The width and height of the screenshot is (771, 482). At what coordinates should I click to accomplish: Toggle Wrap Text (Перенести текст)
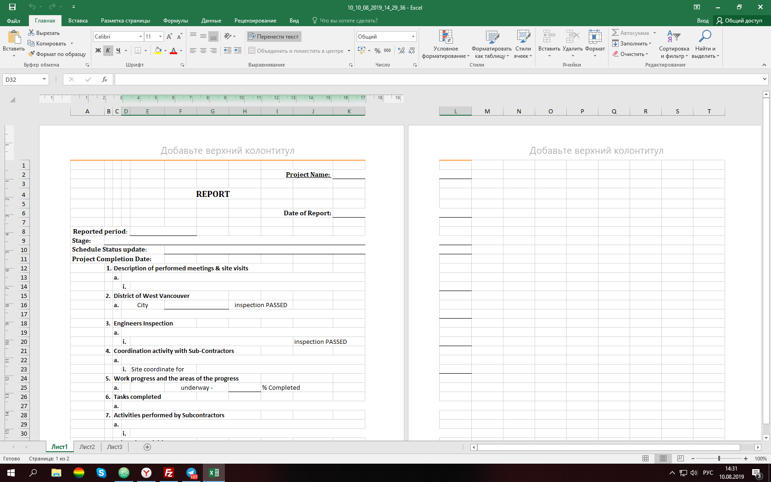274,36
